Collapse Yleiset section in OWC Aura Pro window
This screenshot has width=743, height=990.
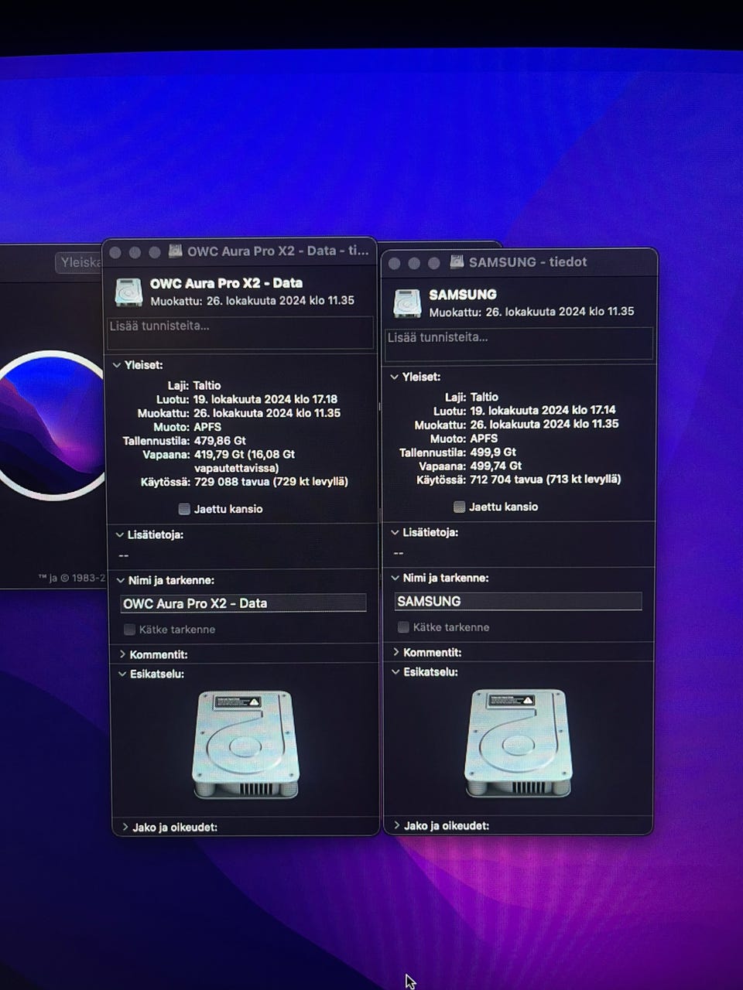(117, 365)
